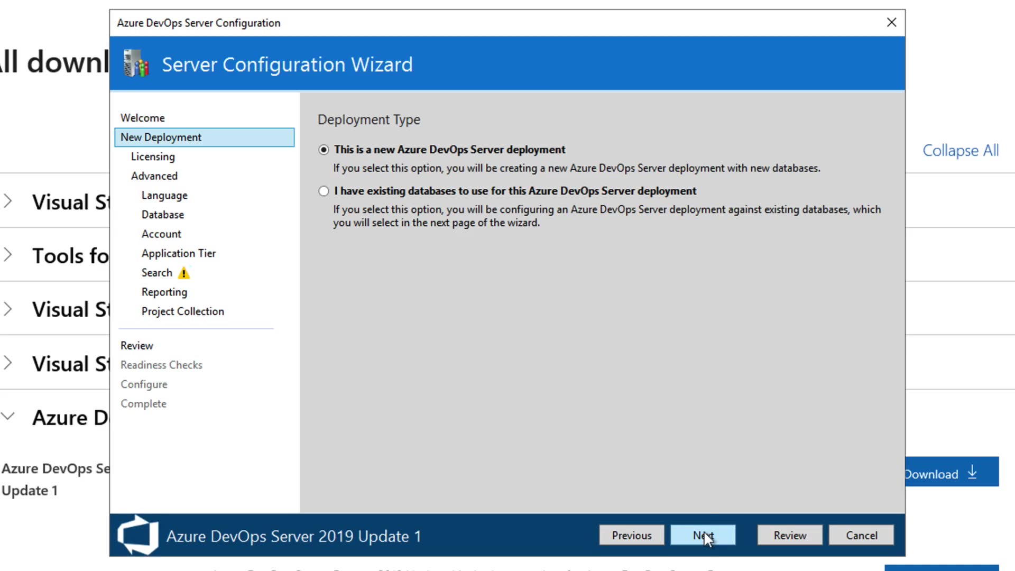Close the Server Configuration dialog
The image size is (1015, 571).
coord(891,22)
